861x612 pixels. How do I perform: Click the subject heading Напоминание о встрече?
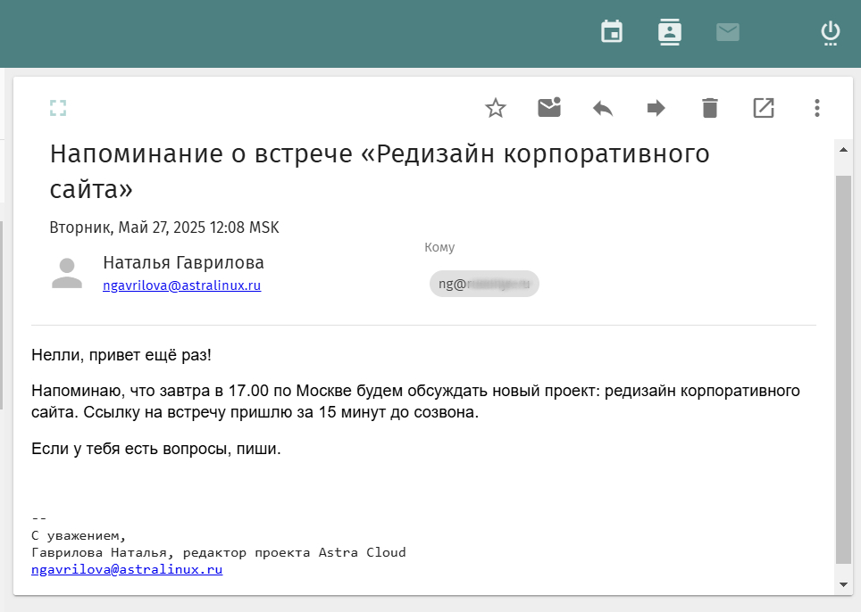point(380,171)
